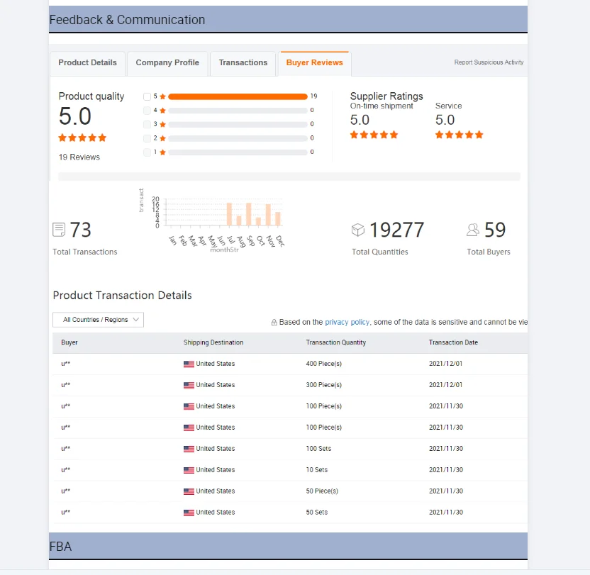Click the Report Suspicious Activity link
Screen dimensions: 590x575
click(489, 62)
